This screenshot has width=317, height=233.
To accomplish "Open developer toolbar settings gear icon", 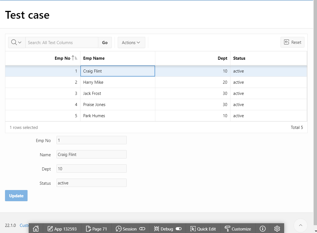I will (x=277, y=229).
